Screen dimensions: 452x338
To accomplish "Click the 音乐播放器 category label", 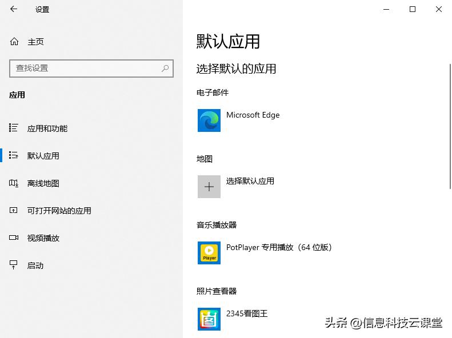I will click(x=217, y=225).
